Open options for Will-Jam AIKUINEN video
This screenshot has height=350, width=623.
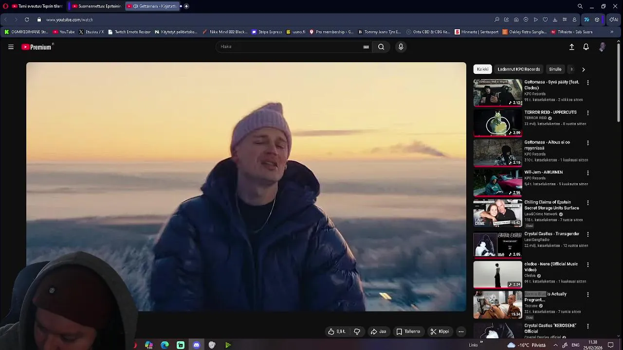[587, 173]
